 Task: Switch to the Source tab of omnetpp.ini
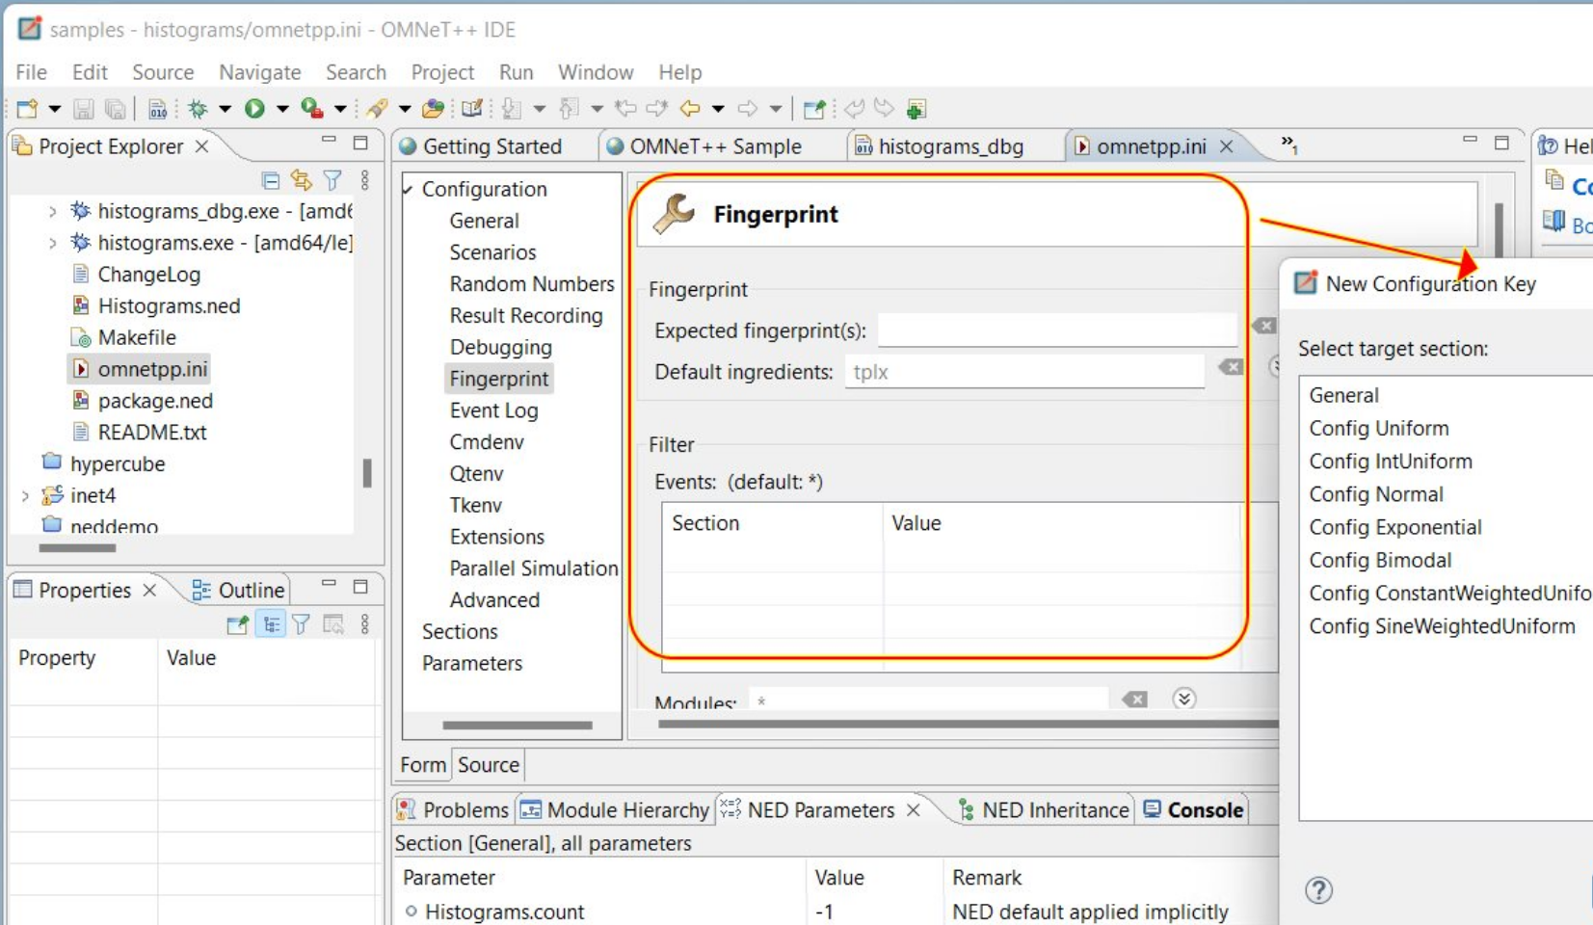click(x=489, y=764)
